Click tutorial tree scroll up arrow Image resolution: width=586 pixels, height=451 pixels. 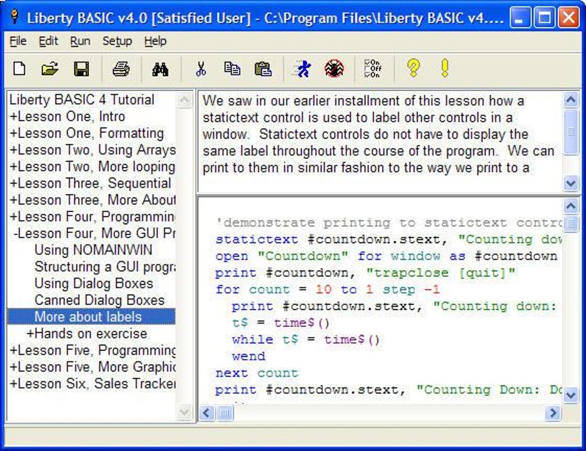click(184, 100)
